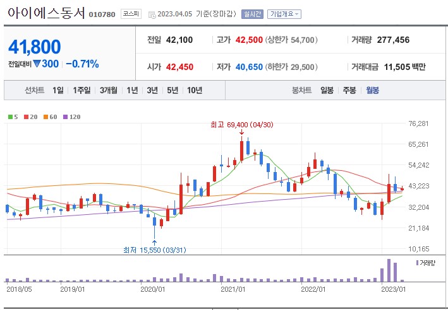Image resolution: width=448 pixels, height=310 pixels.
Task: Click the green 5 moving average swatch
Action: point(10,117)
